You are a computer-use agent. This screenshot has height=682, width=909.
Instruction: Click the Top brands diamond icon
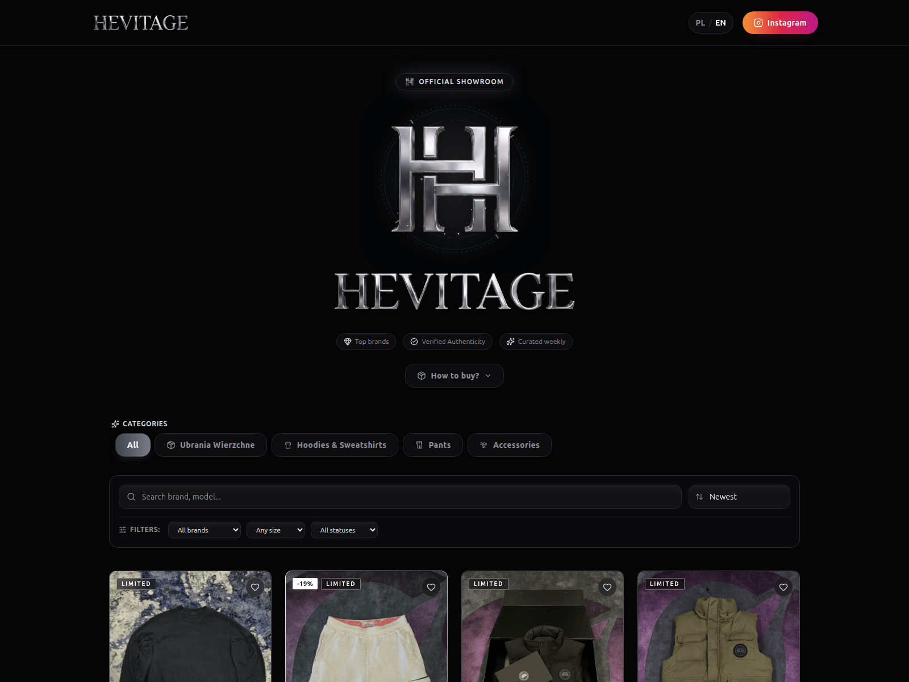[348, 342]
